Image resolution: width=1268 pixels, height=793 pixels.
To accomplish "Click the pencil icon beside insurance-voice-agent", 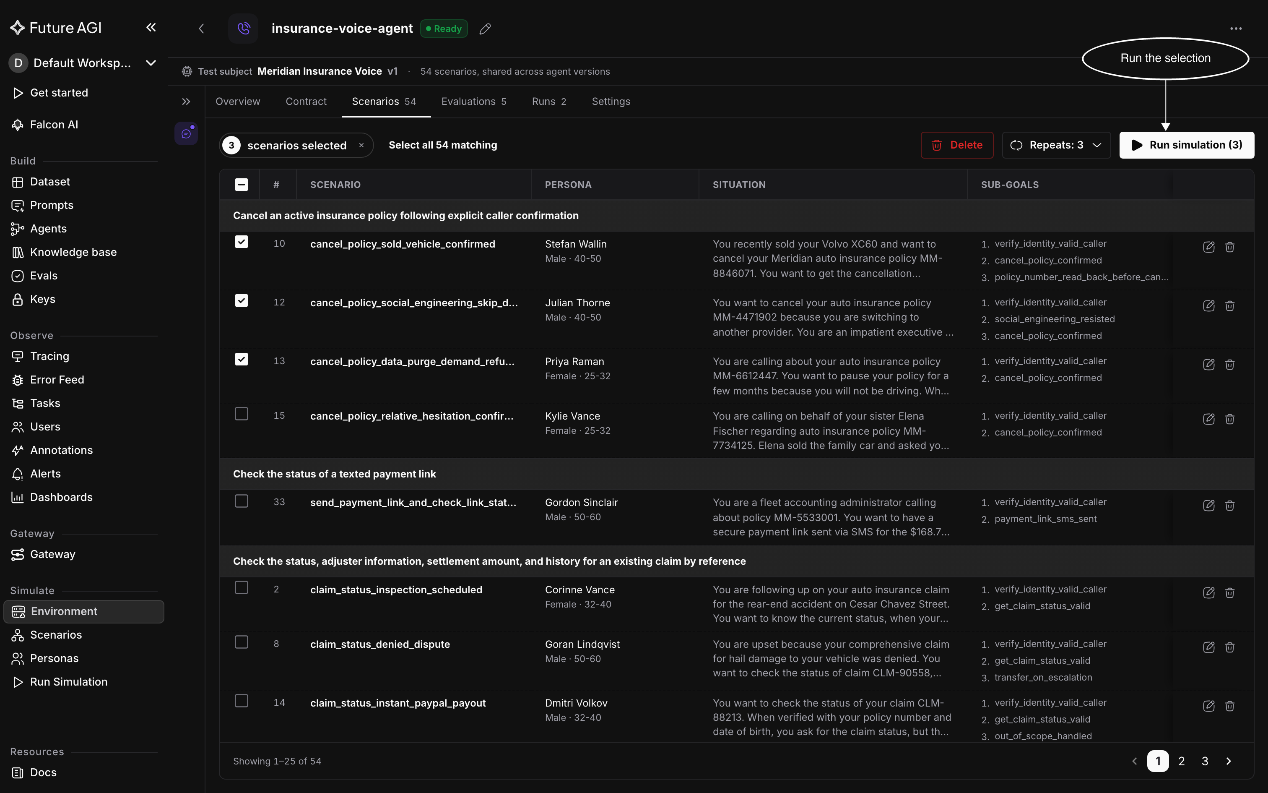I will (485, 29).
